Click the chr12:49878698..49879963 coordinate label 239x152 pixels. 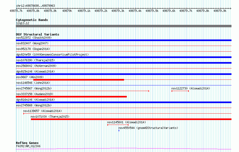[35, 6]
